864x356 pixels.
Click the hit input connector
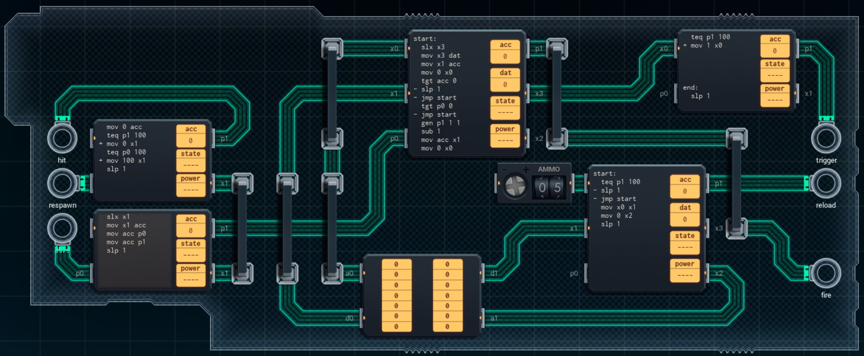point(62,139)
